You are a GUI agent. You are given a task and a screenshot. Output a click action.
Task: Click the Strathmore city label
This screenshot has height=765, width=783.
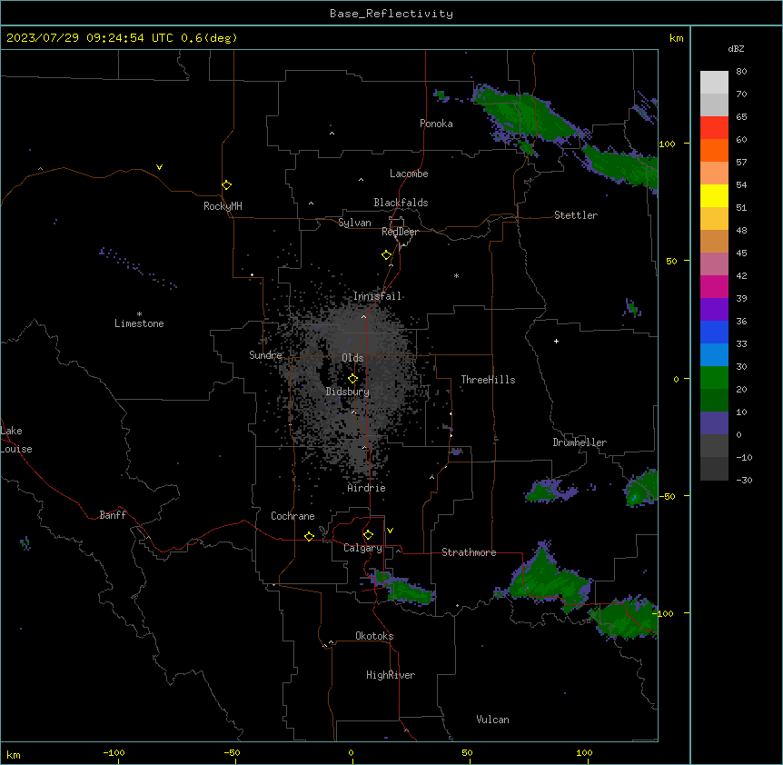[x=469, y=552]
